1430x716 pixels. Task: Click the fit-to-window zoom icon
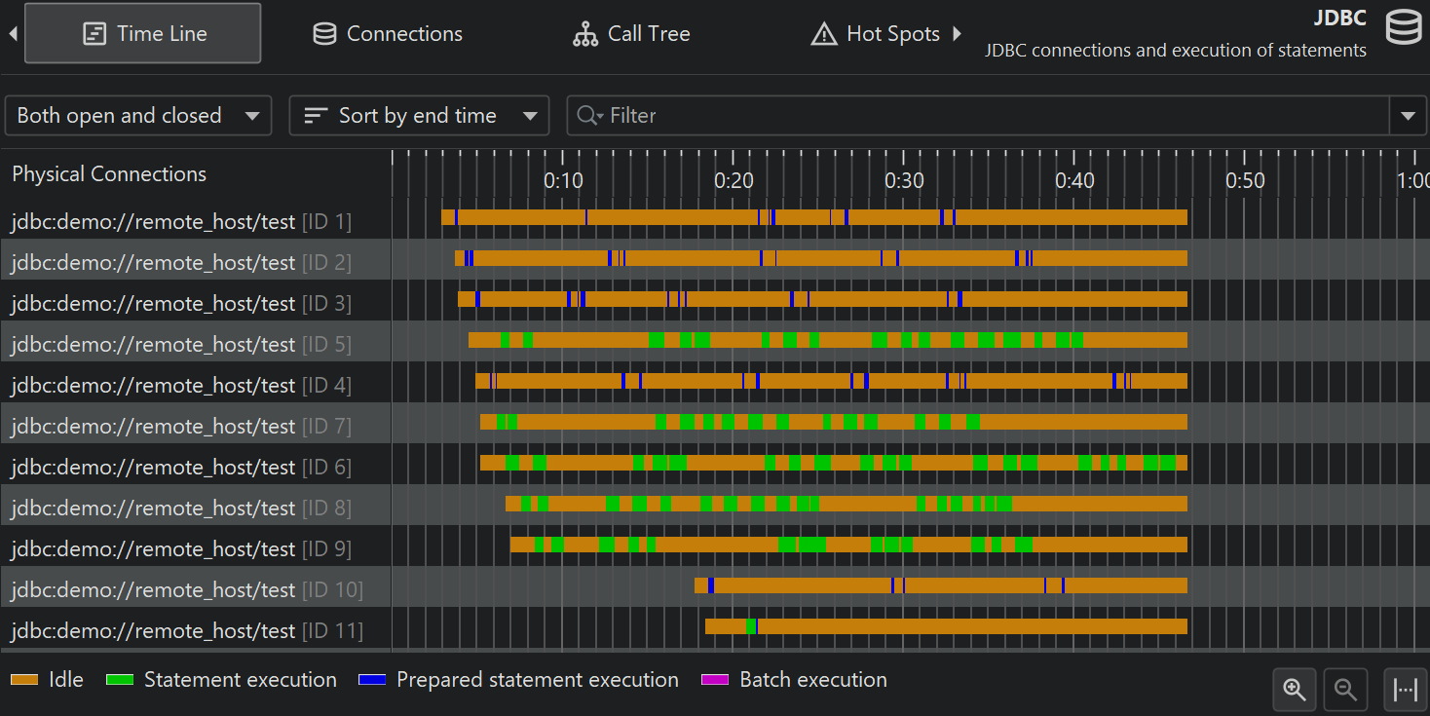(x=1405, y=690)
